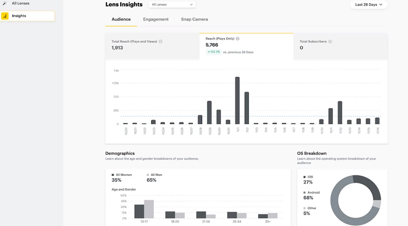Click the iOS legend swatch
The width and height of the screenshot is (408, 226).
coord(304,177)
